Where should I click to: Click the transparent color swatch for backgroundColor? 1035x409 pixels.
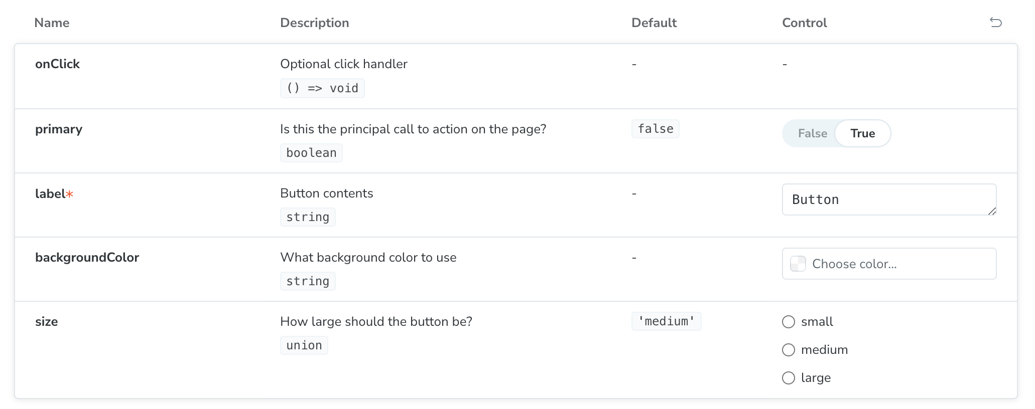point(798,264)
